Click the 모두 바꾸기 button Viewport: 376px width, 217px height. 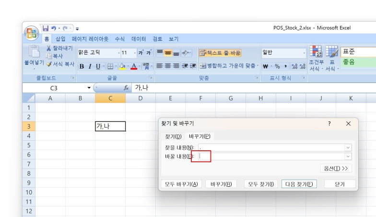181,184
